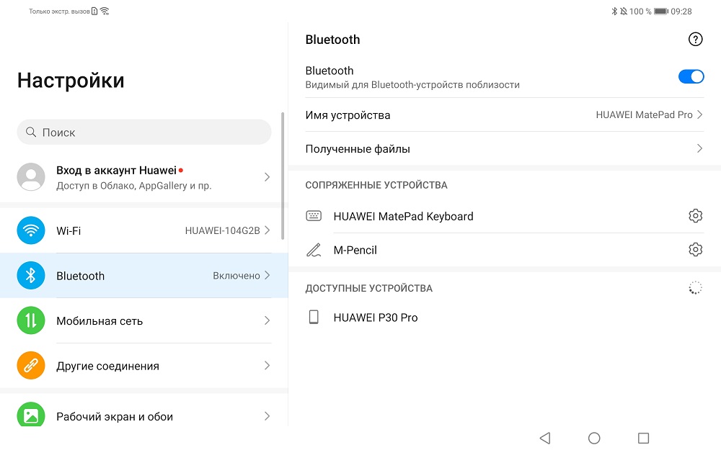Select paired HUAWEI MatePad Keyboard device
The width and height of the screenshot is (721, 450).
pyautogui.click(x=505, y=215)
